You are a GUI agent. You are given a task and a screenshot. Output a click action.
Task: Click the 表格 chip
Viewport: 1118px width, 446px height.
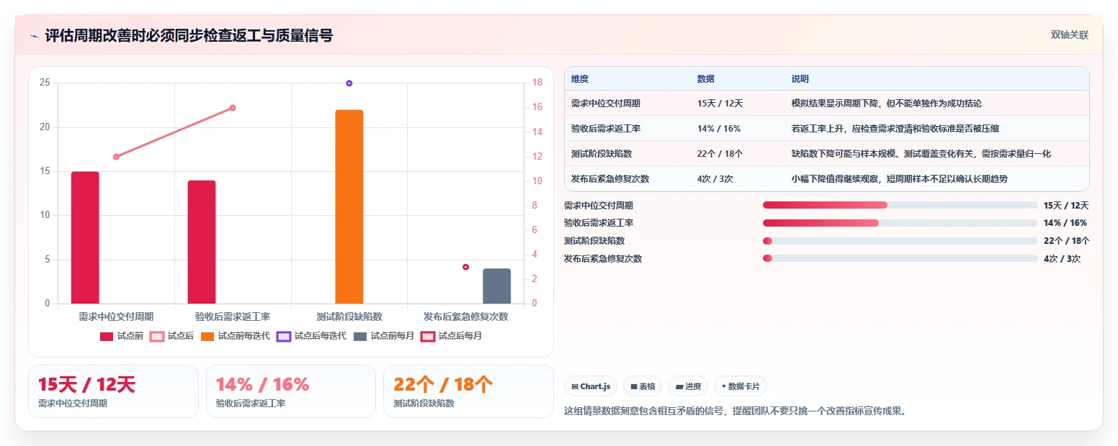[643, 386]
